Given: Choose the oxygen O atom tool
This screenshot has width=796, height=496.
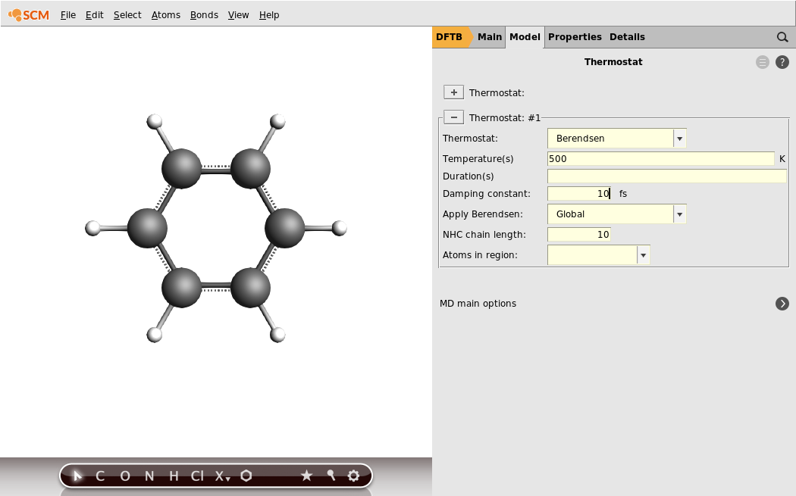Looking at the screenshot, I should 125,476.
